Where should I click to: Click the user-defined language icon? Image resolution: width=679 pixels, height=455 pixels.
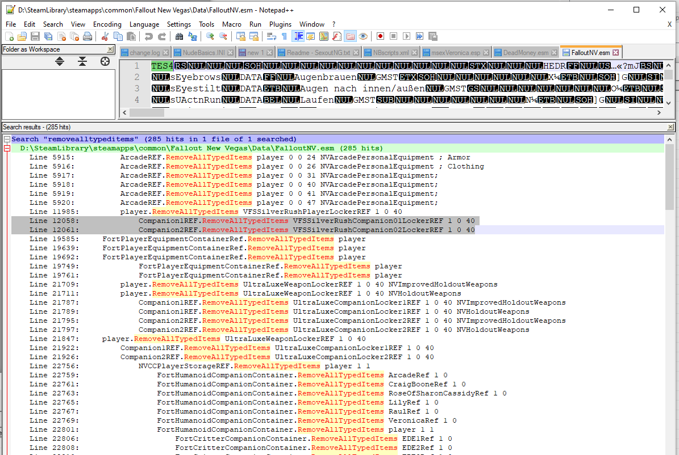(311, 36)
